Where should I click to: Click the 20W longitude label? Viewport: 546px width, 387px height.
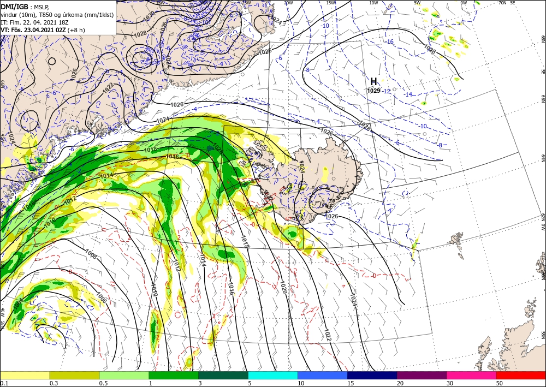(x=288, y=3)
